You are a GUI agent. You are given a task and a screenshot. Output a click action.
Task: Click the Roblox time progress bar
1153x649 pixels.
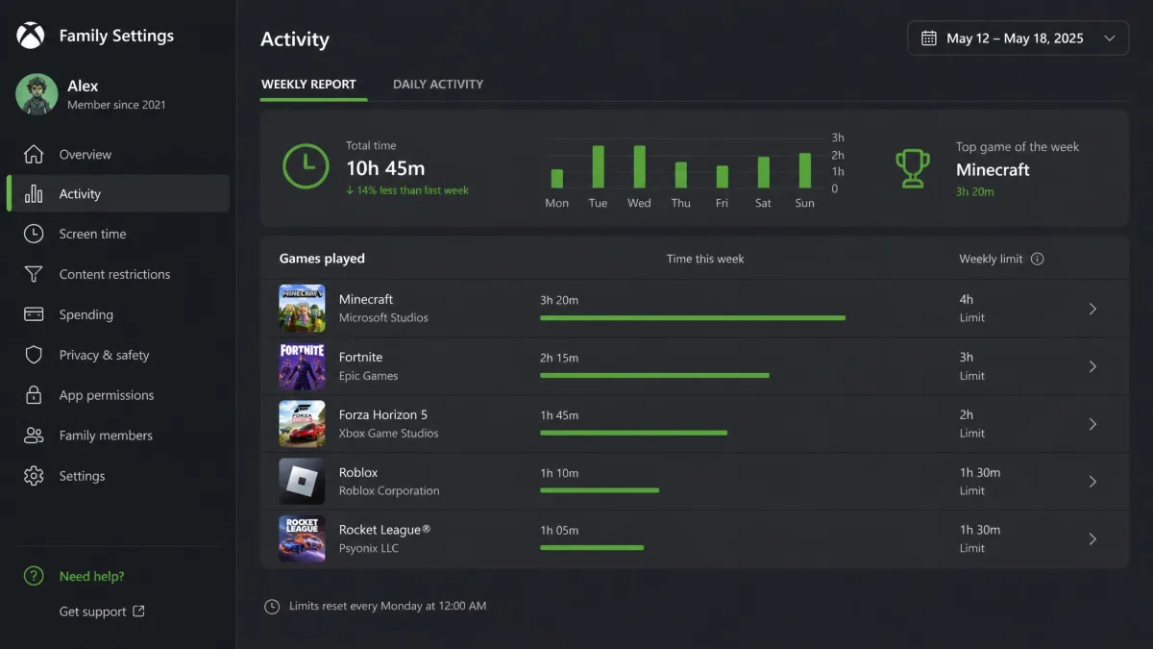click(600, 490)
